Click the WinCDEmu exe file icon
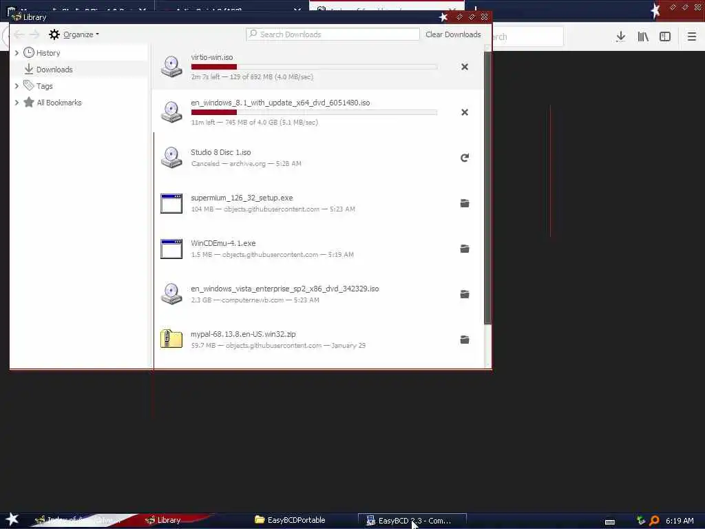 (171, 249)
